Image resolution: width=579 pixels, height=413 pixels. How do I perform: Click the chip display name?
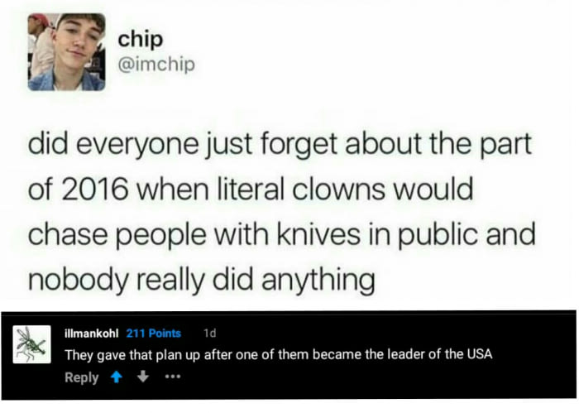tap(141, 40)
